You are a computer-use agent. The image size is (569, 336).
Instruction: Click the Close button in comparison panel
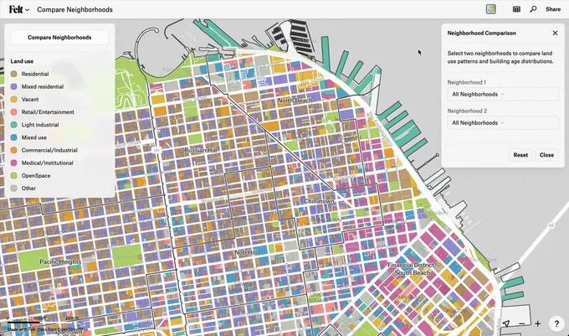[x=546, y=155]
